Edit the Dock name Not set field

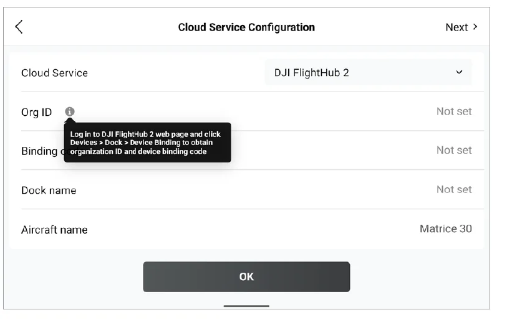[x=453, y=190]
